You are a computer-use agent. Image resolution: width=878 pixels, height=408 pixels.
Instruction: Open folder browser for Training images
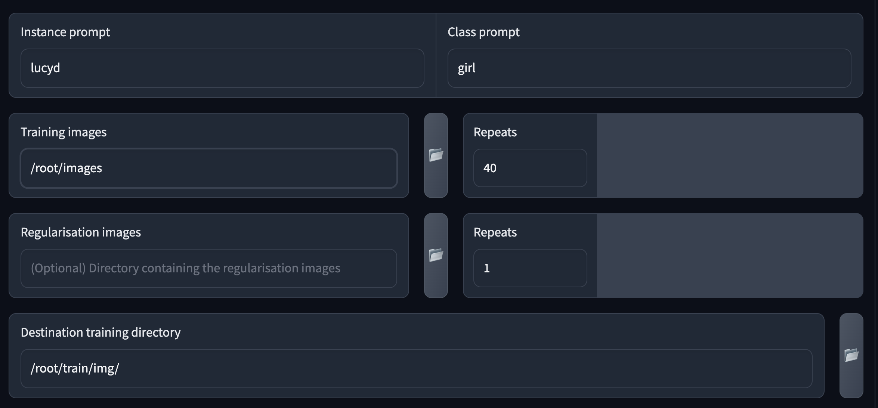(436, 155)
